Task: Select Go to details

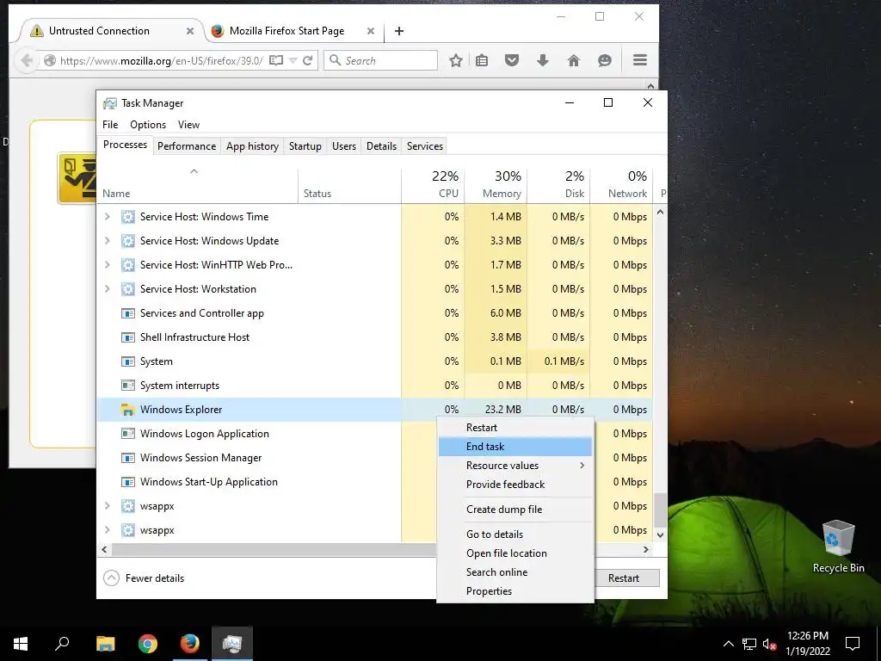Action: (515, 534)
